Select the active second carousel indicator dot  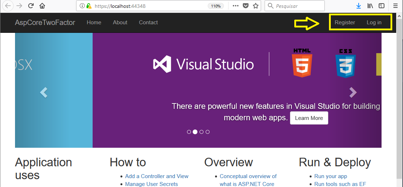click(x=195, y=132)
